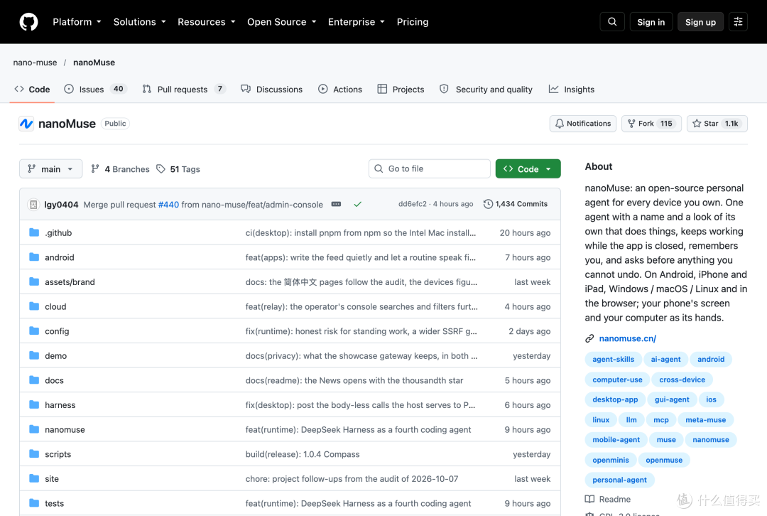View the 1,434 Commits history
This screenshot has width=767, height=516.
click(x=516, y=204)
